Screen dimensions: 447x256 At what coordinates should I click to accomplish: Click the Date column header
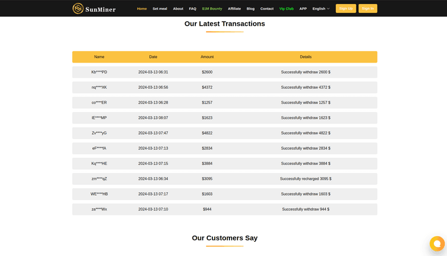[153, 57]
